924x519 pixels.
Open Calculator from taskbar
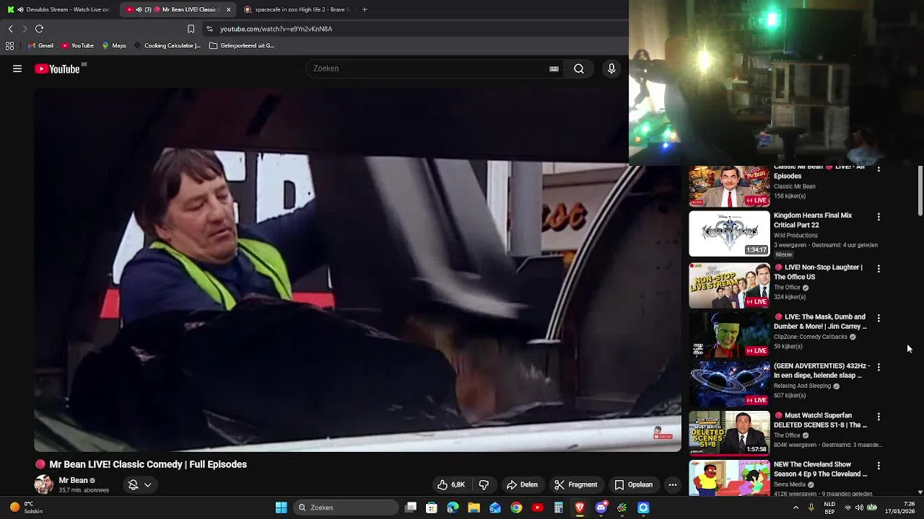[558, 507]
